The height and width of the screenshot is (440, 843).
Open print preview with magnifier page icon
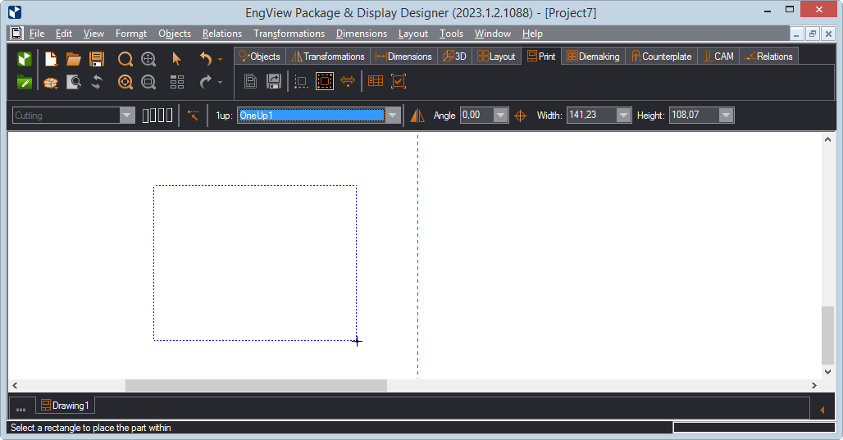click(x=74, y=82)
